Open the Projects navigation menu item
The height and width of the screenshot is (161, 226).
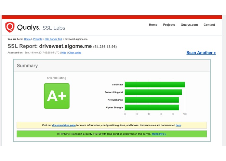pyautogui.click(x=169, y=25)
